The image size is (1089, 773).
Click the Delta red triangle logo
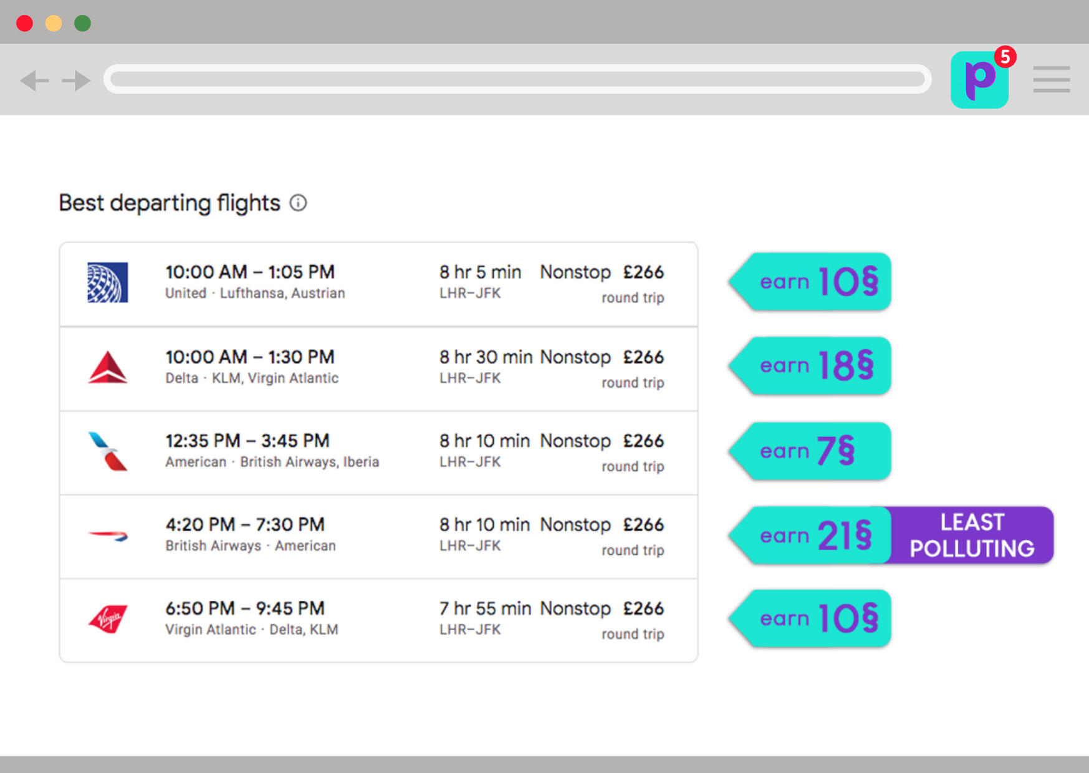(107, 367)
